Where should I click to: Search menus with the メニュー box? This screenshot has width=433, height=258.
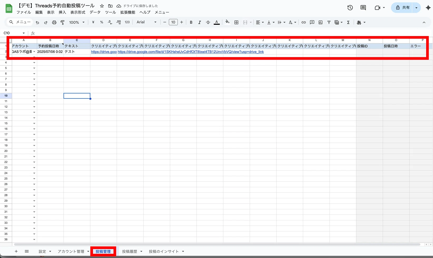pos(20,22)
